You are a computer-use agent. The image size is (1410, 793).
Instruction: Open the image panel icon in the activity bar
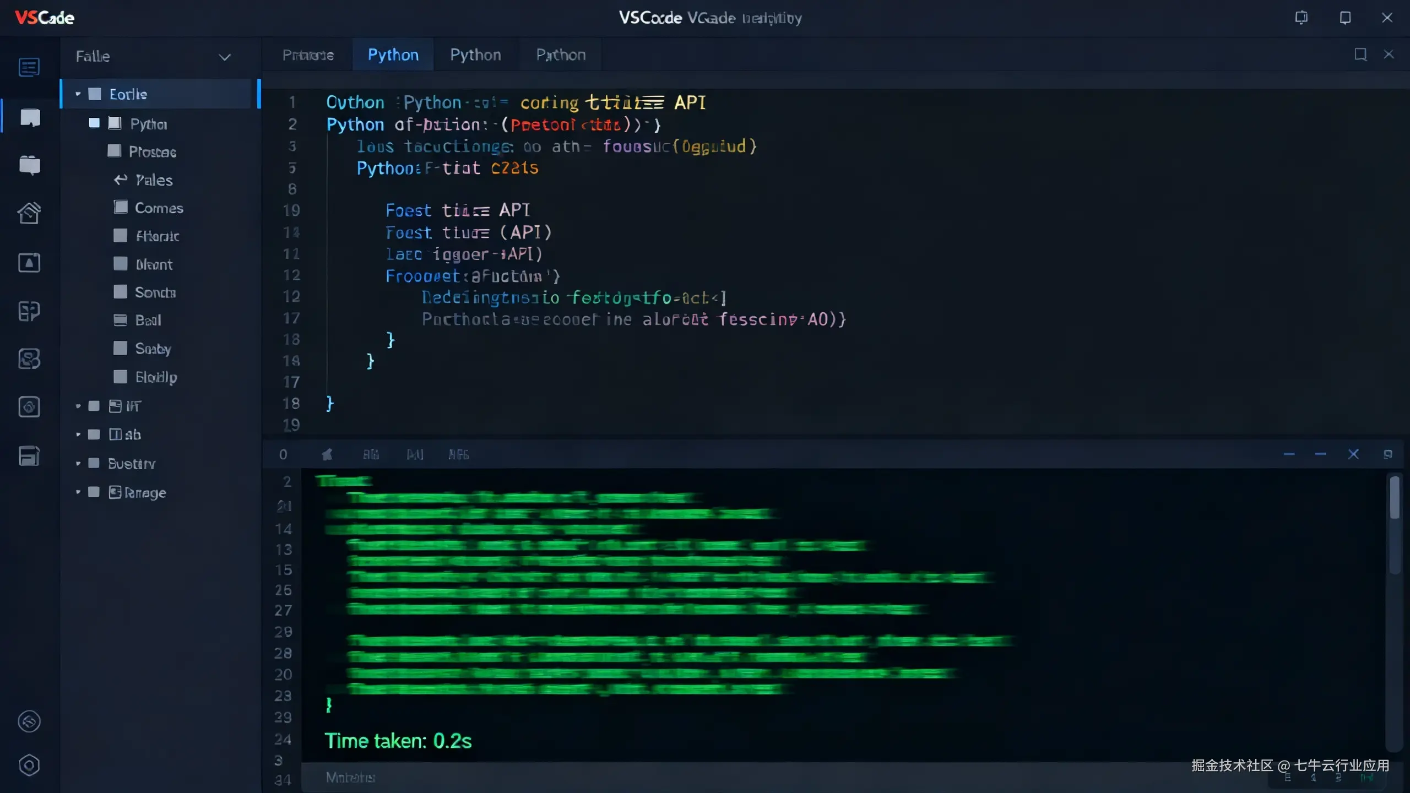[x=29, y=263]
